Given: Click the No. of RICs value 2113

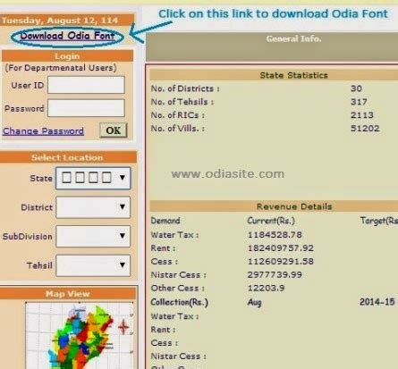Looking at the screenshot, I should pyautogui.click(x=362, y=115).
